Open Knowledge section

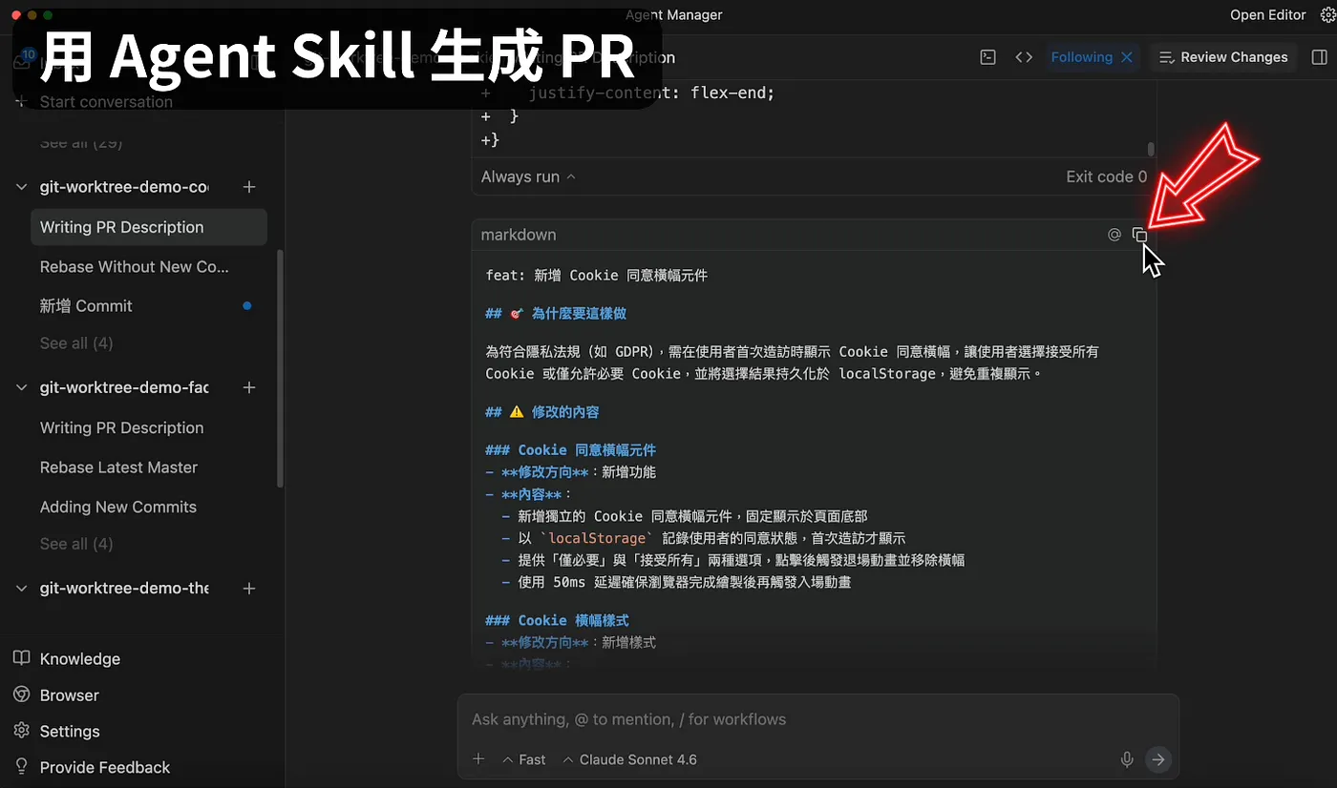point(80,659)
